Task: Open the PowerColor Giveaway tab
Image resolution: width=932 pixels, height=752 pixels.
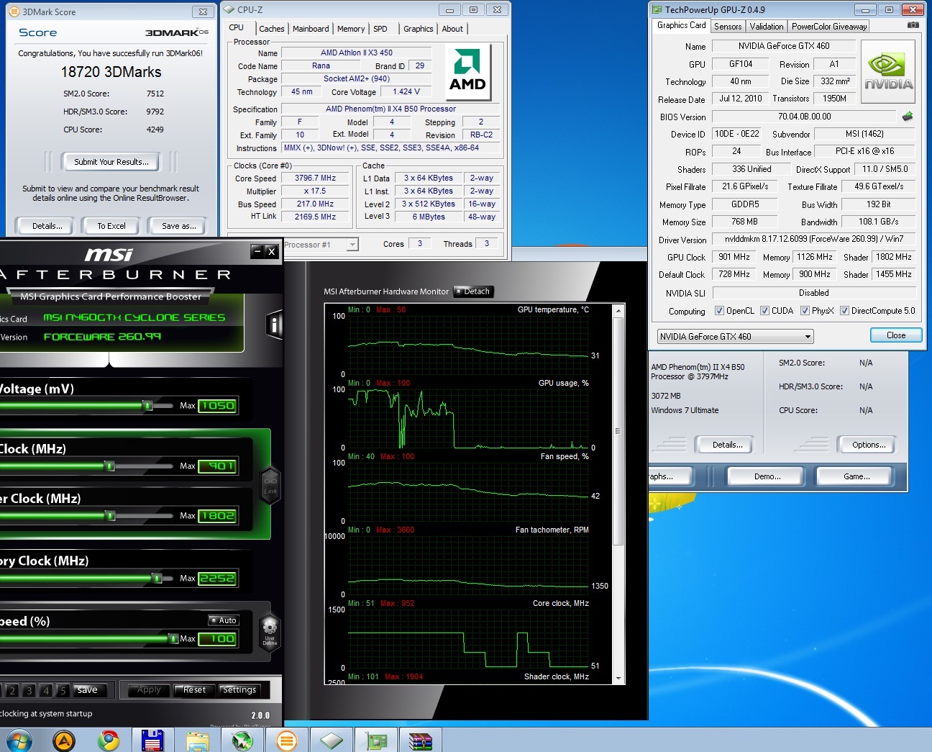Action: click(829, 27)
